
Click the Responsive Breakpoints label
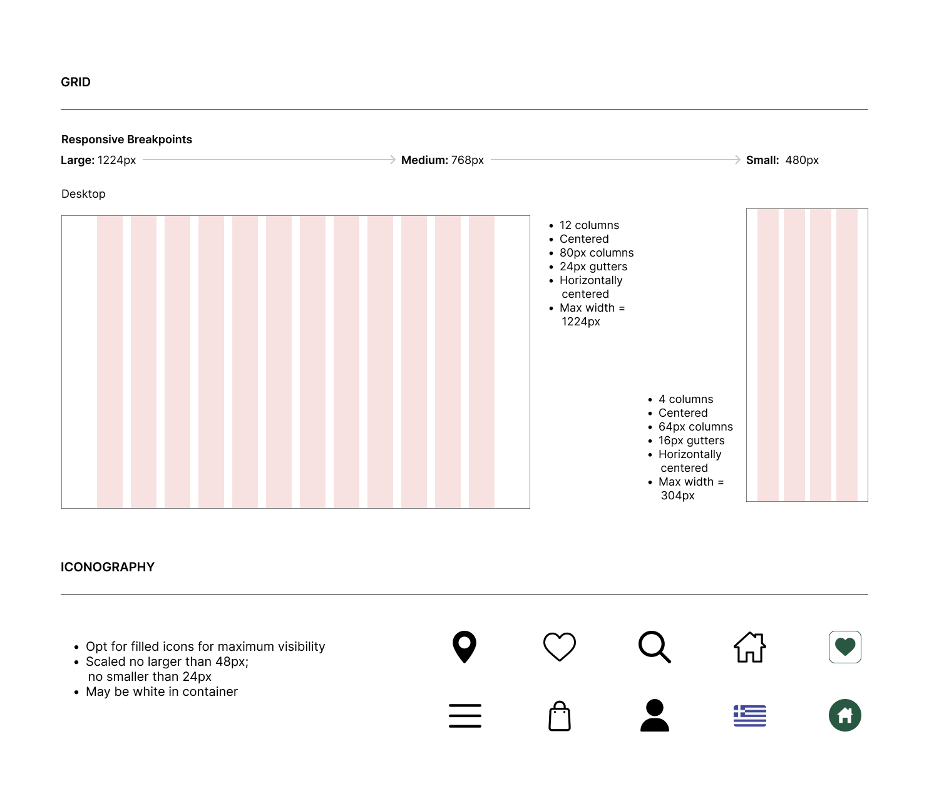point(126,140)
